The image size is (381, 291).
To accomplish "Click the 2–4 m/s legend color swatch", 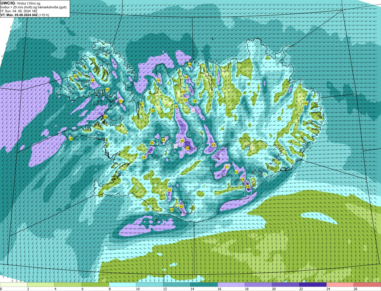I will pos(41,284).
